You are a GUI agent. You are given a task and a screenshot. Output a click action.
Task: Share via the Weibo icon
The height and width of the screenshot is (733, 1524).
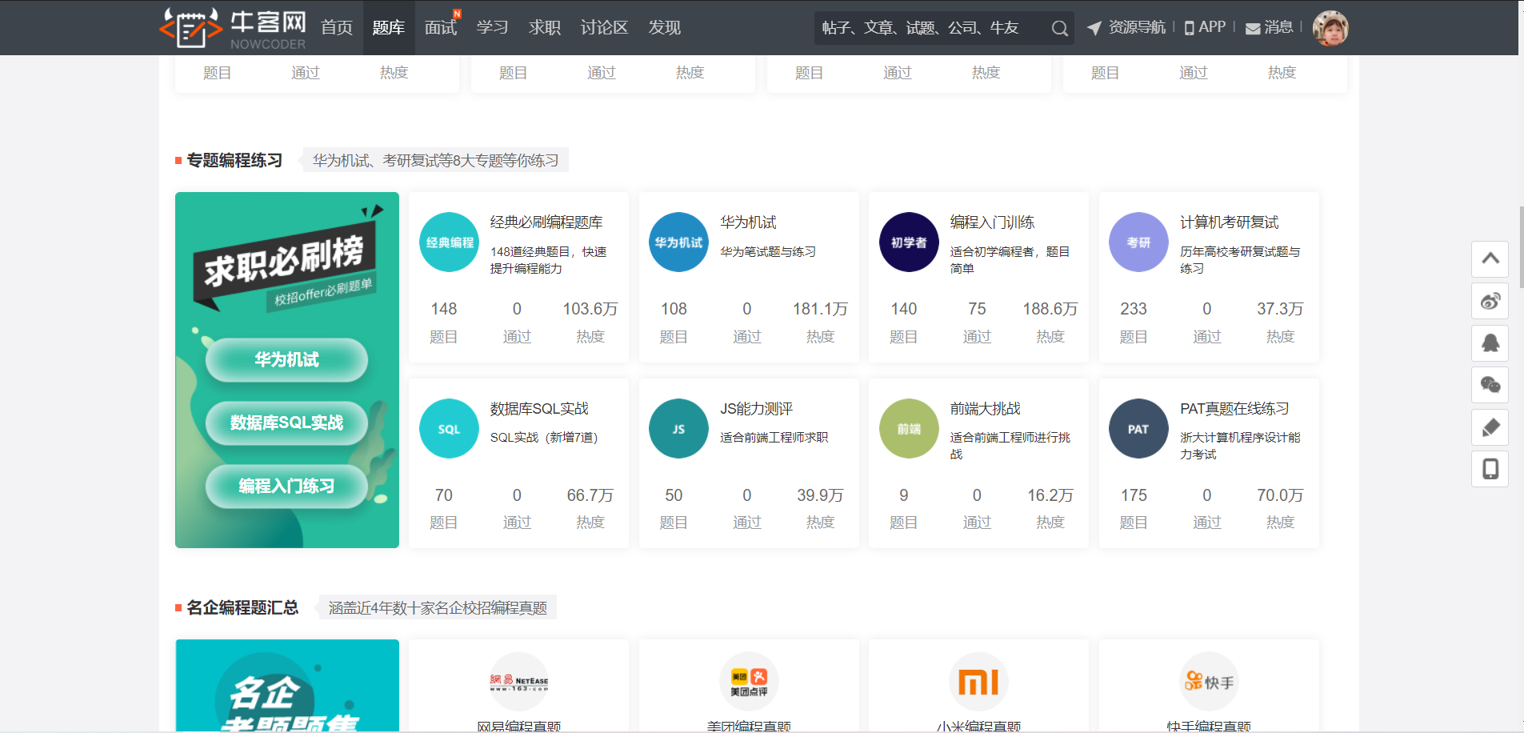click(1490, 302)
